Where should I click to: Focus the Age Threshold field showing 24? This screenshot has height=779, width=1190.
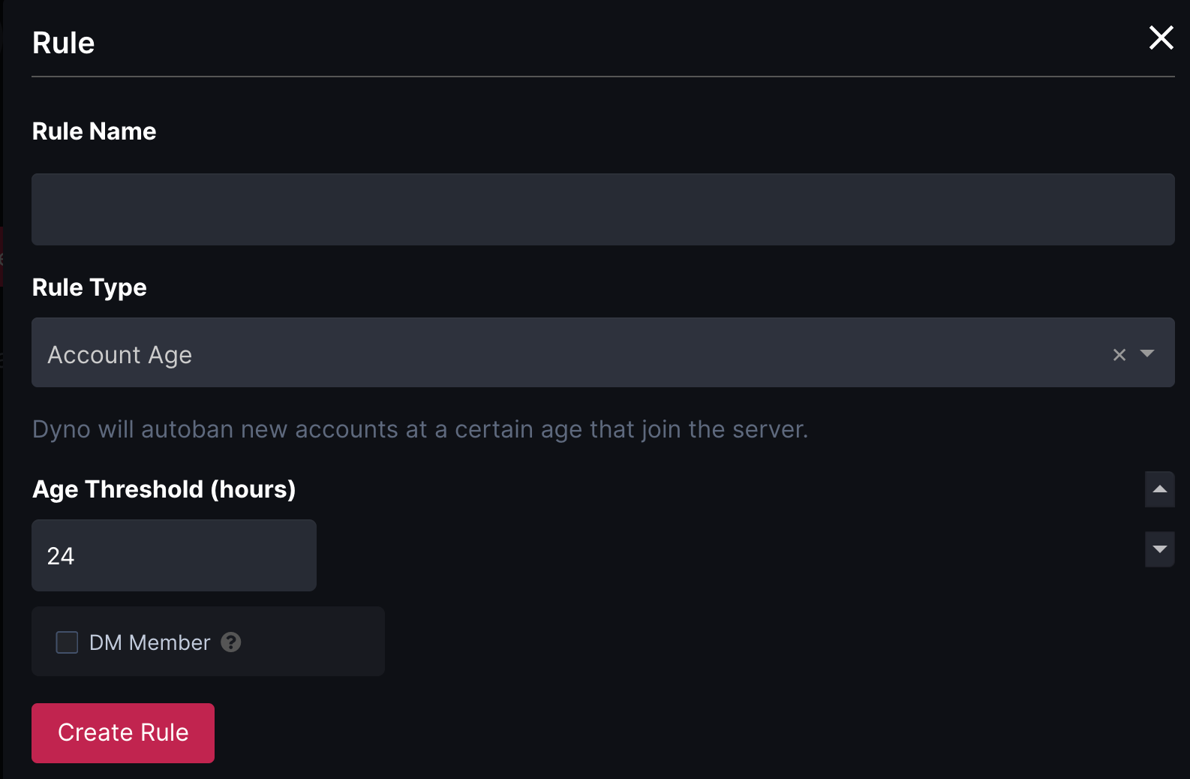[x=174, y=555]
